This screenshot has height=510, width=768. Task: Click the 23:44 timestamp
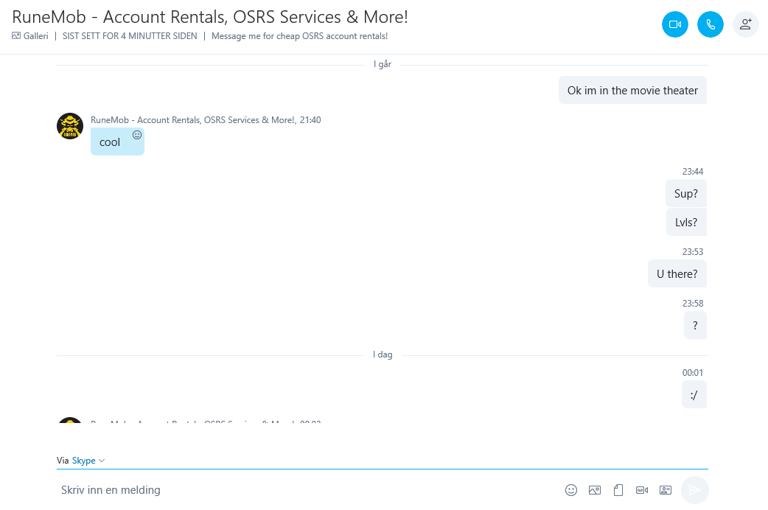693,172
